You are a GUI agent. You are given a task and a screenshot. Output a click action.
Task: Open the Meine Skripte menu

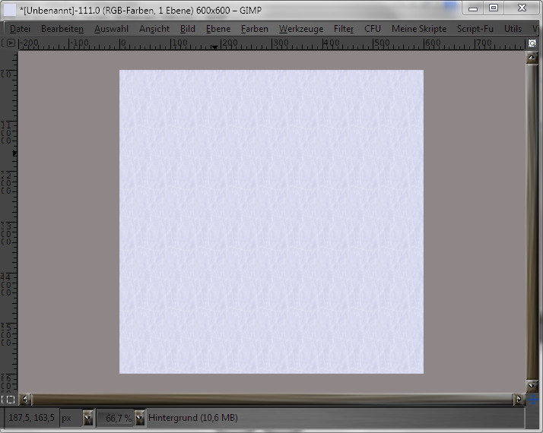pyautogui.click(x=418, y=29)
